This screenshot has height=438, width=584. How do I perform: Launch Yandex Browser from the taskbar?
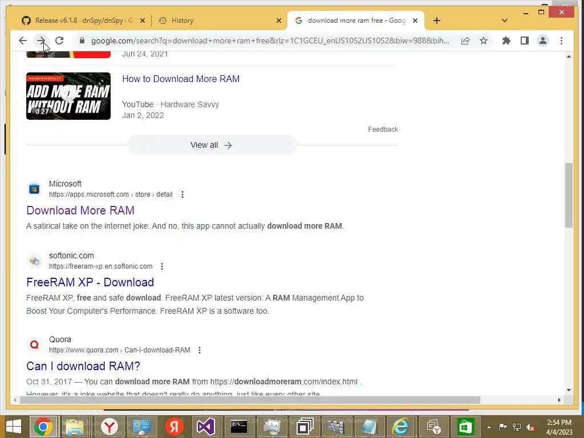pos(109,427)
